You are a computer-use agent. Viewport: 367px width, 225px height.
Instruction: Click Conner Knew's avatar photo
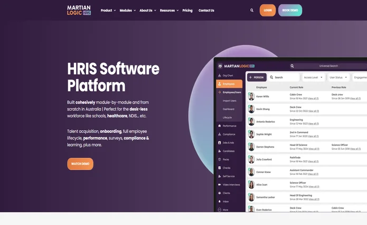click(251, 172)
